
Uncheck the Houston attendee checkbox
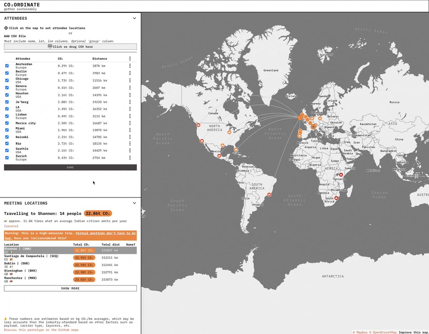click(7, 95)
